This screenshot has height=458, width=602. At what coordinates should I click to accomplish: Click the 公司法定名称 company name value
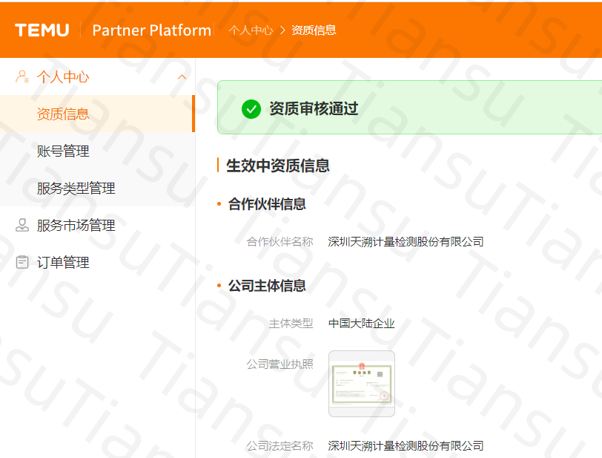[406, 445]
